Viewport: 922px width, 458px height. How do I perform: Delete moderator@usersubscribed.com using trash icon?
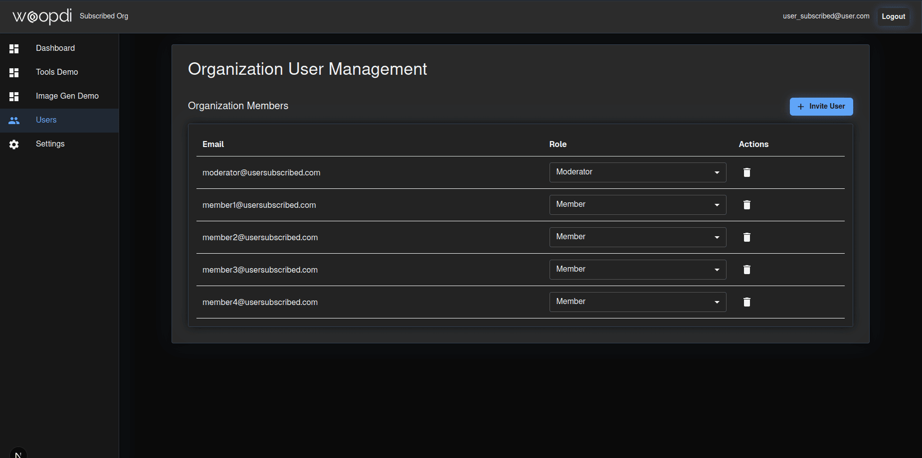tap(746, 172)
